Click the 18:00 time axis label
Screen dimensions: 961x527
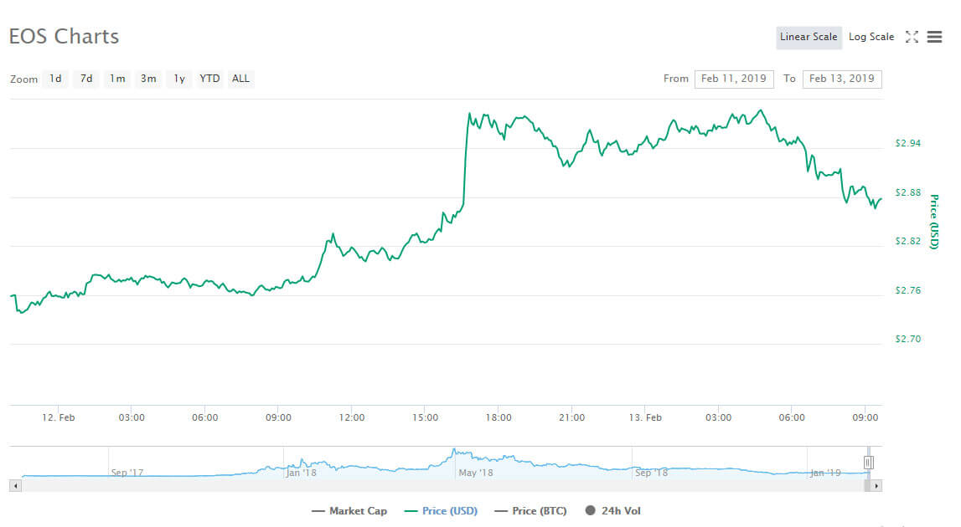[499, 417]
